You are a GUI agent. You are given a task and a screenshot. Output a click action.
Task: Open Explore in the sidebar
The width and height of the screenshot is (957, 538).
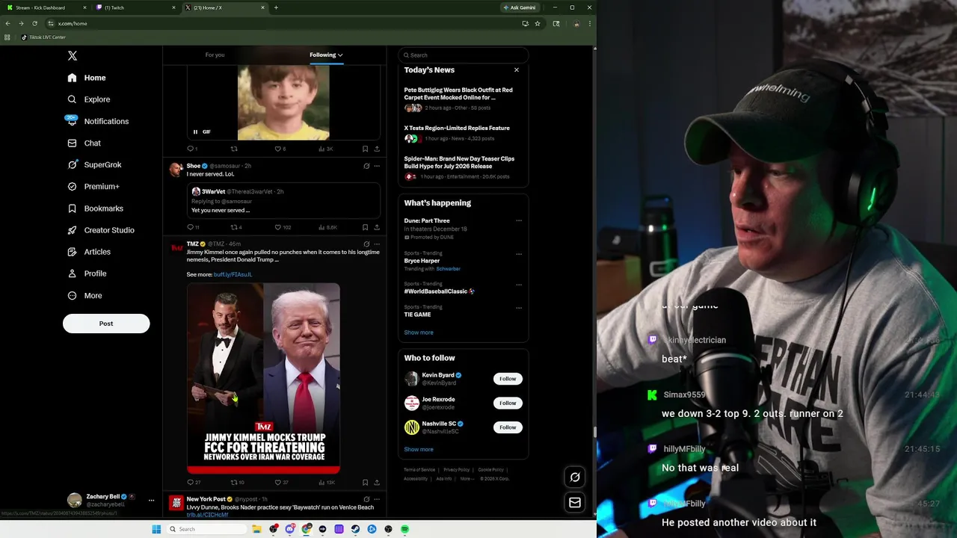89,99
